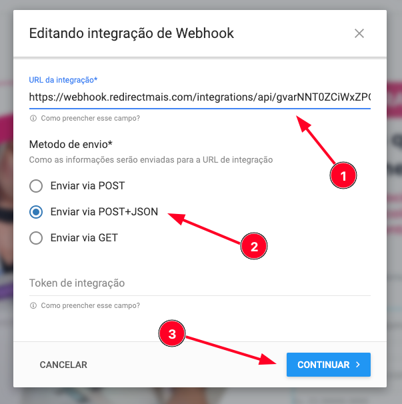This screenshot has height=404, width=402.
Task: Click the 'Enviar via POST+JSON' label text
Action: pos(104,212)
